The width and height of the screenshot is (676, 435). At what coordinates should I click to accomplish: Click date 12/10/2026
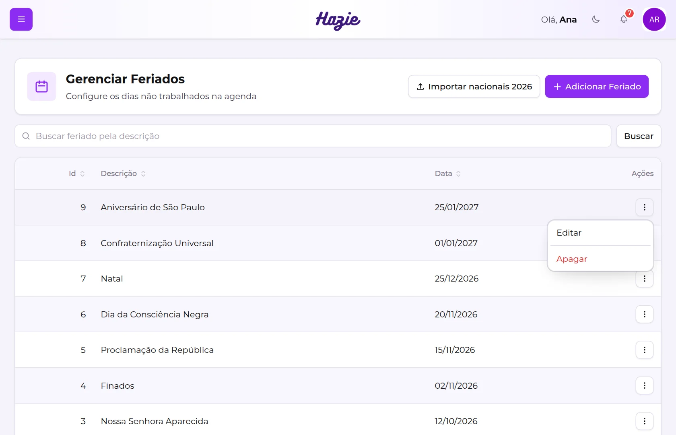point(456,421)
